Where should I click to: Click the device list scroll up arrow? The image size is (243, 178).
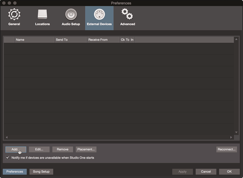[236, 40]
